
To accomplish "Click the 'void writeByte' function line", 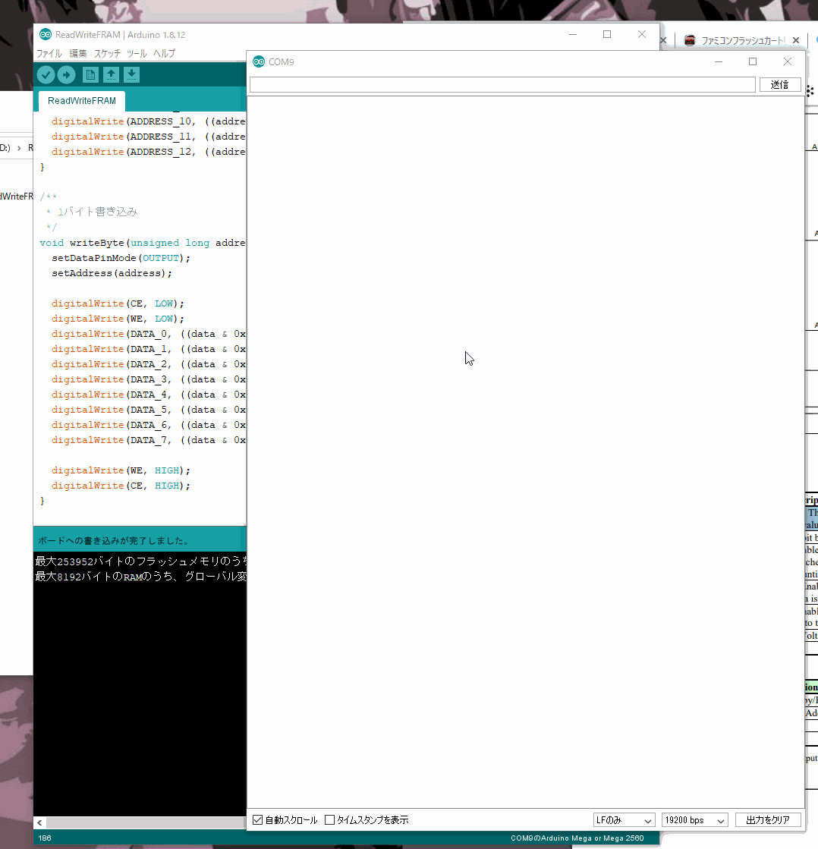I will [x=143, y=243].
